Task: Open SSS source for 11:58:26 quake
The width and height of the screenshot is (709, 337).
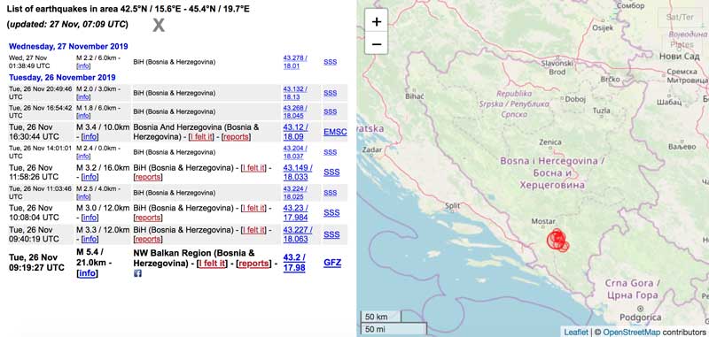Action: [x=331, y=172]
